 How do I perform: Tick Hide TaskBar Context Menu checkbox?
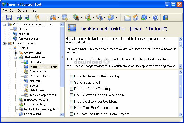(71, 108)
